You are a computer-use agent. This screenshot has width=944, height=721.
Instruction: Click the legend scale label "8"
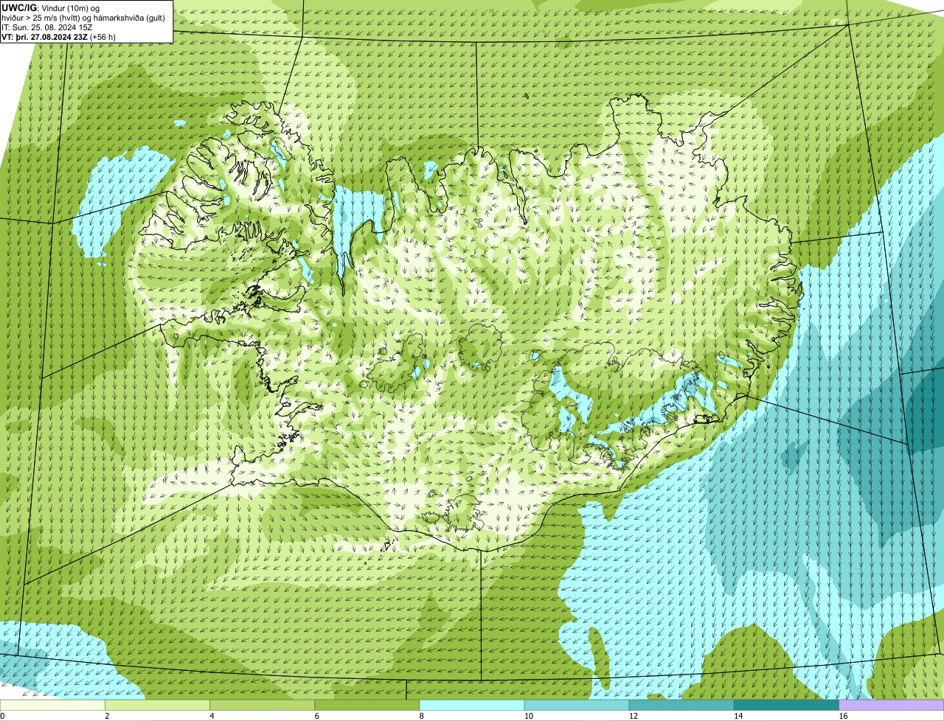coord(421,716)
